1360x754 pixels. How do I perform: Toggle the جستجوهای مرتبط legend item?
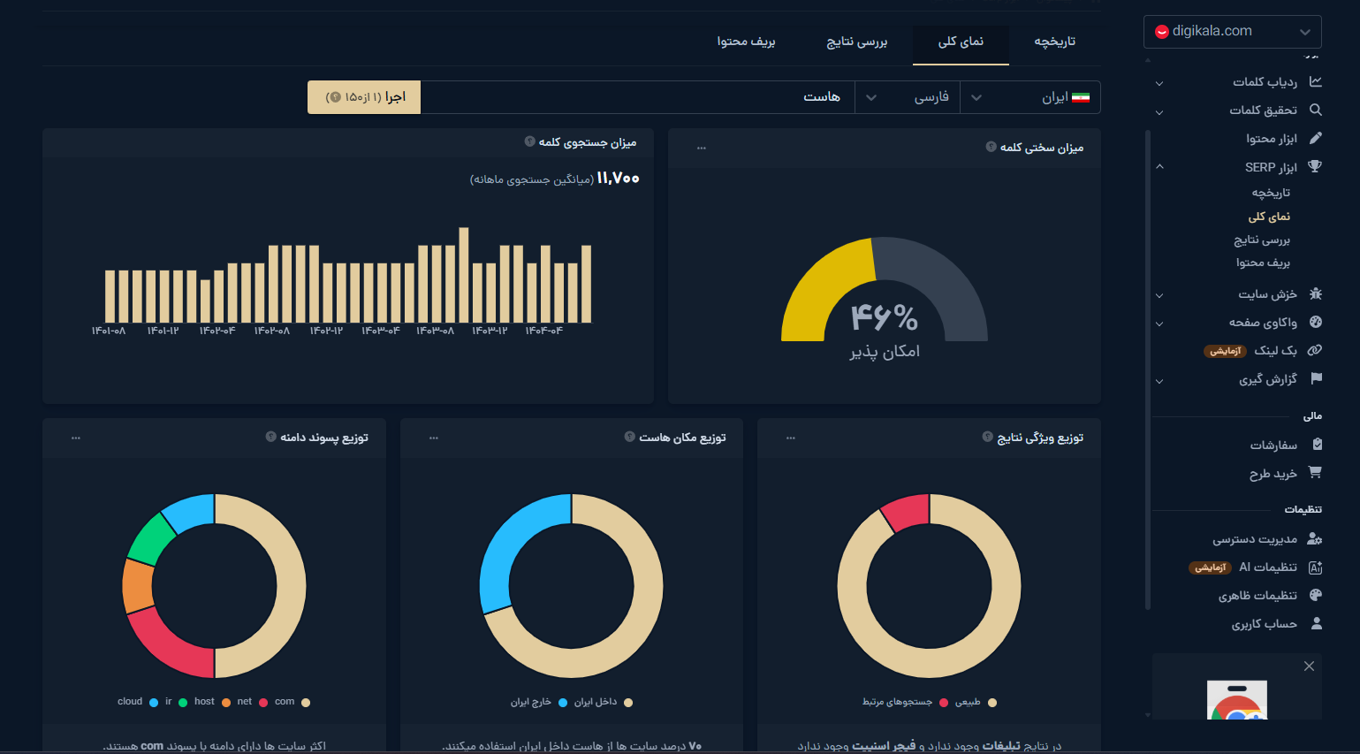click(x=905, y=702)
